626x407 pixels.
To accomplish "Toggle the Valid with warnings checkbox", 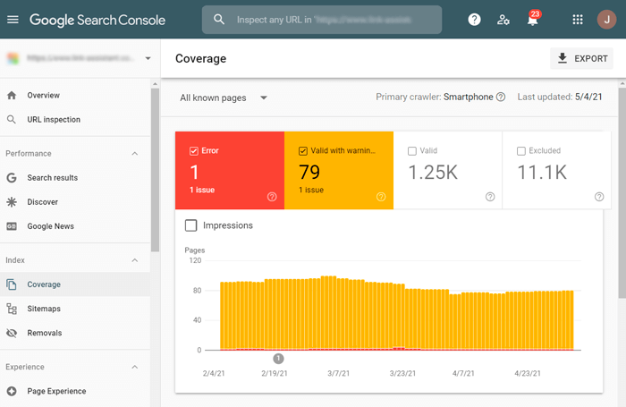I will pyautogui.click(x=303, y=151).
